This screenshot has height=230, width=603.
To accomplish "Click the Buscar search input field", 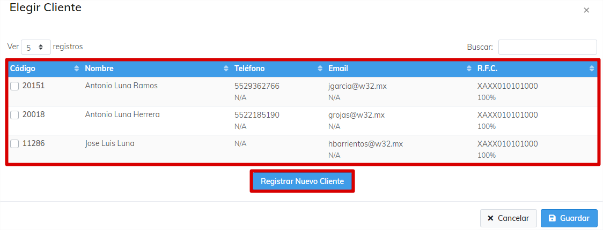I will pyautogui.click(x=548, y=47).
